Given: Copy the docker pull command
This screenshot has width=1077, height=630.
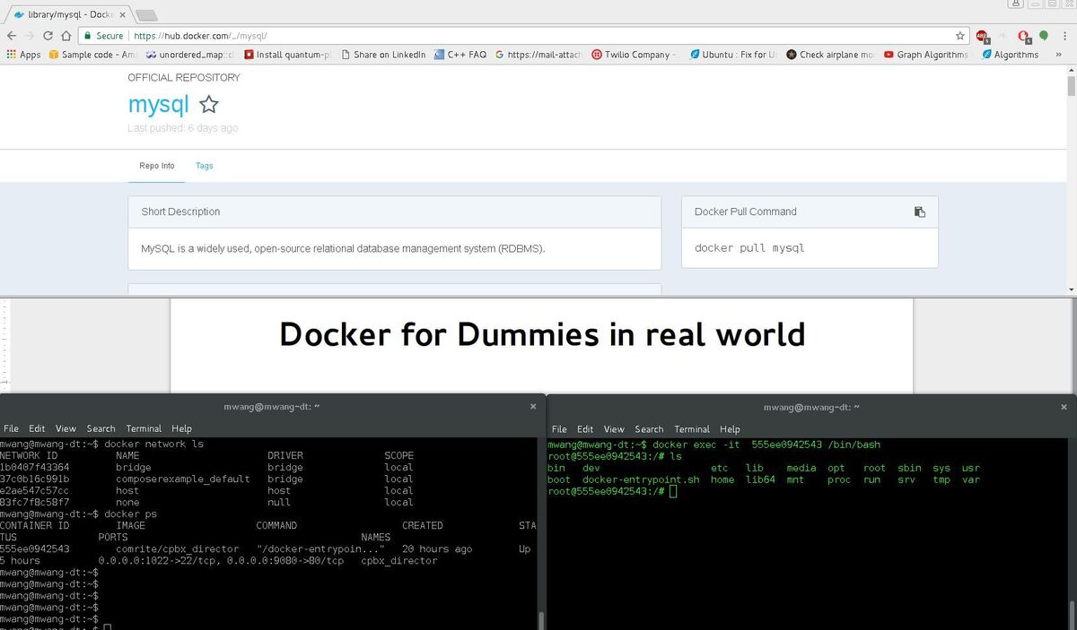Looking at the screenshot, I should tap(919, 211).
